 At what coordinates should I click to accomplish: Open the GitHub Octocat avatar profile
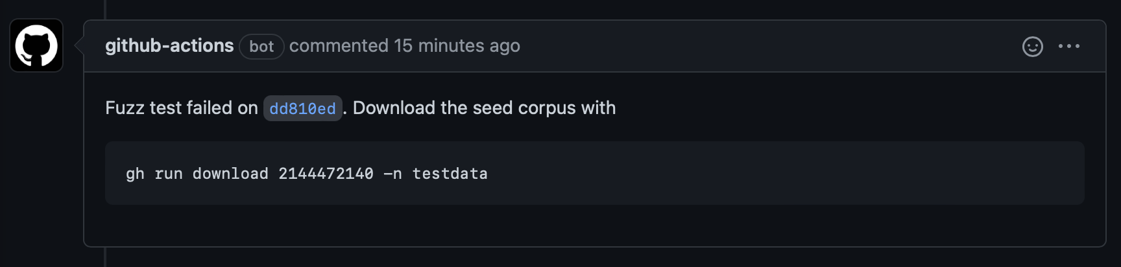pos(36,45)
